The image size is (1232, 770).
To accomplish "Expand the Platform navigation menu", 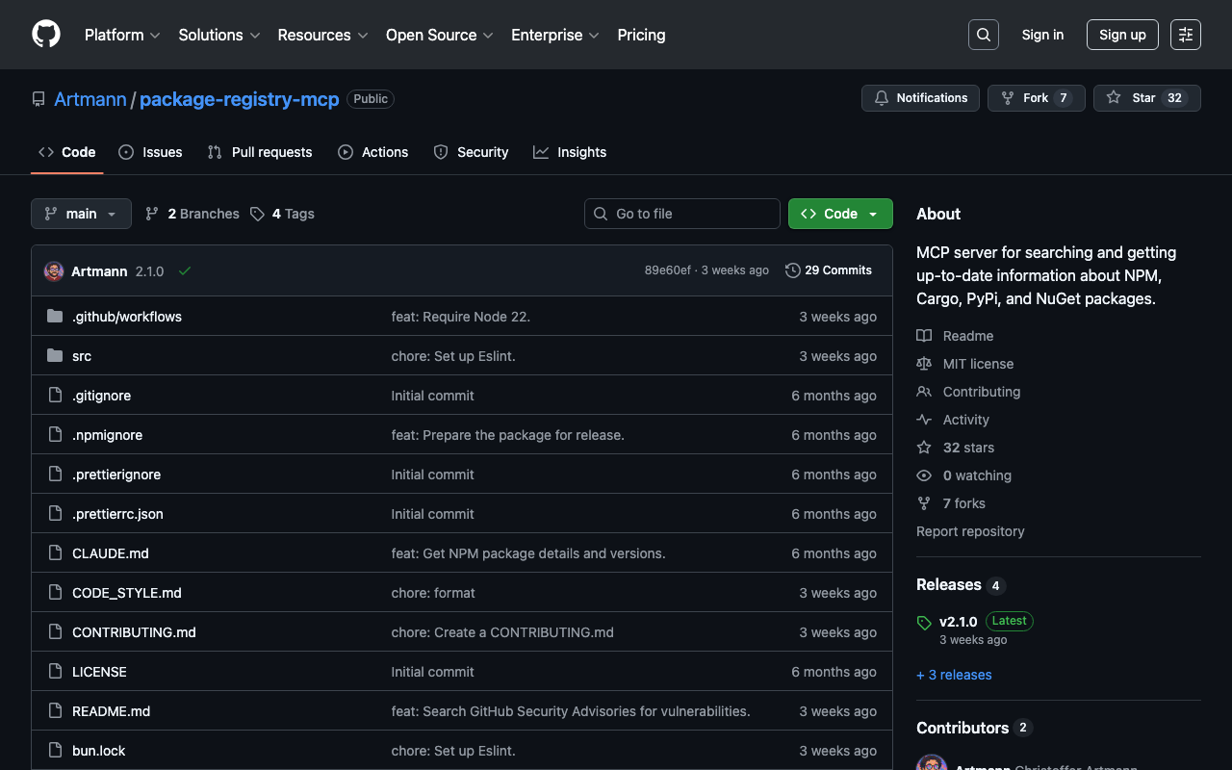I will pos(122,35).
